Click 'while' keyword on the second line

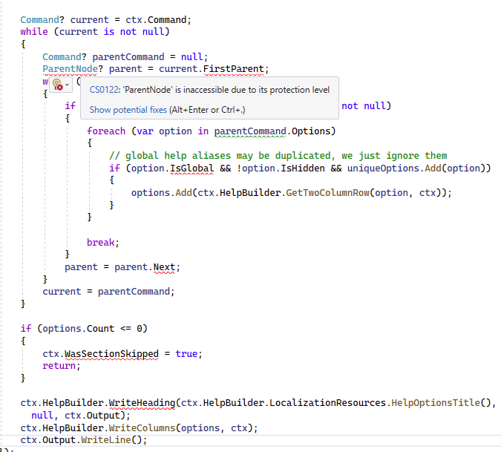[x=34, y=32]
